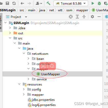Click net in the breadcrumb
This screenshot has height=108, width=108.
click(52, 10)
